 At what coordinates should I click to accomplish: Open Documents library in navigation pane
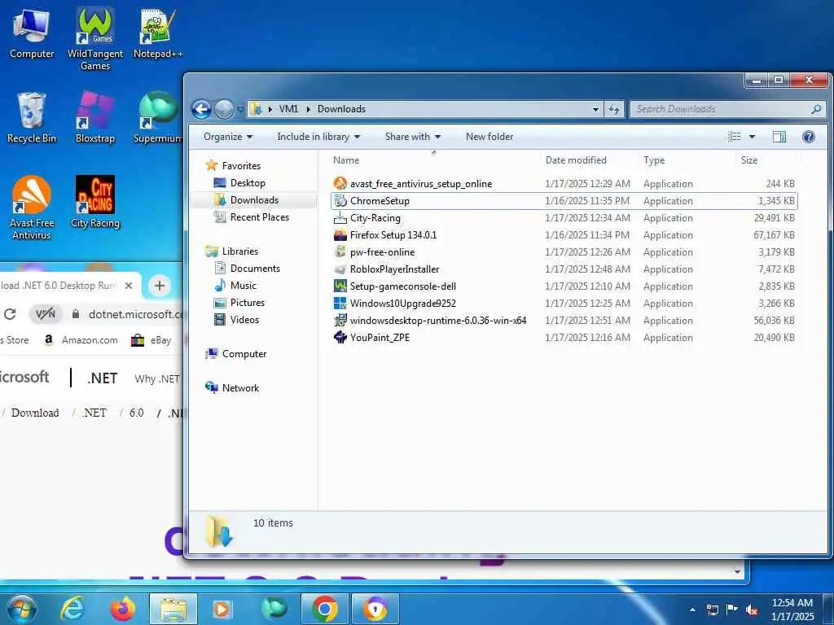[x=255, y=269]
